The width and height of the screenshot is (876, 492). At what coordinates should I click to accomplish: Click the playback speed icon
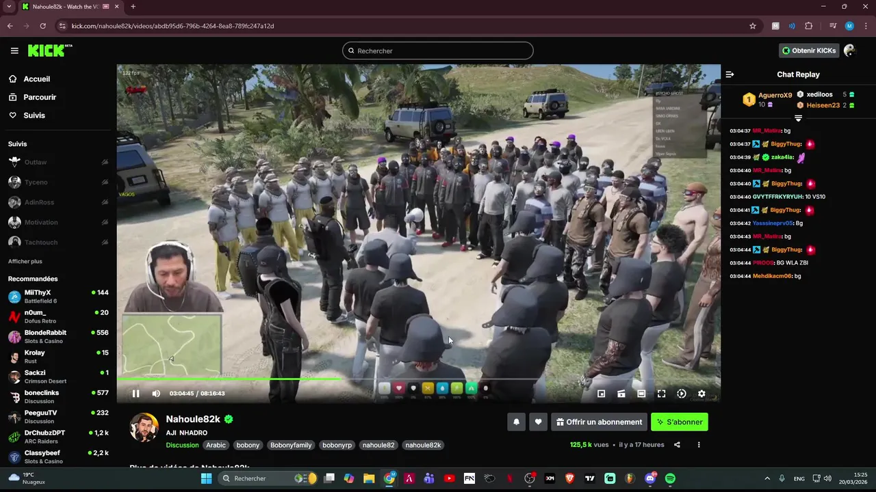point(682,394)
